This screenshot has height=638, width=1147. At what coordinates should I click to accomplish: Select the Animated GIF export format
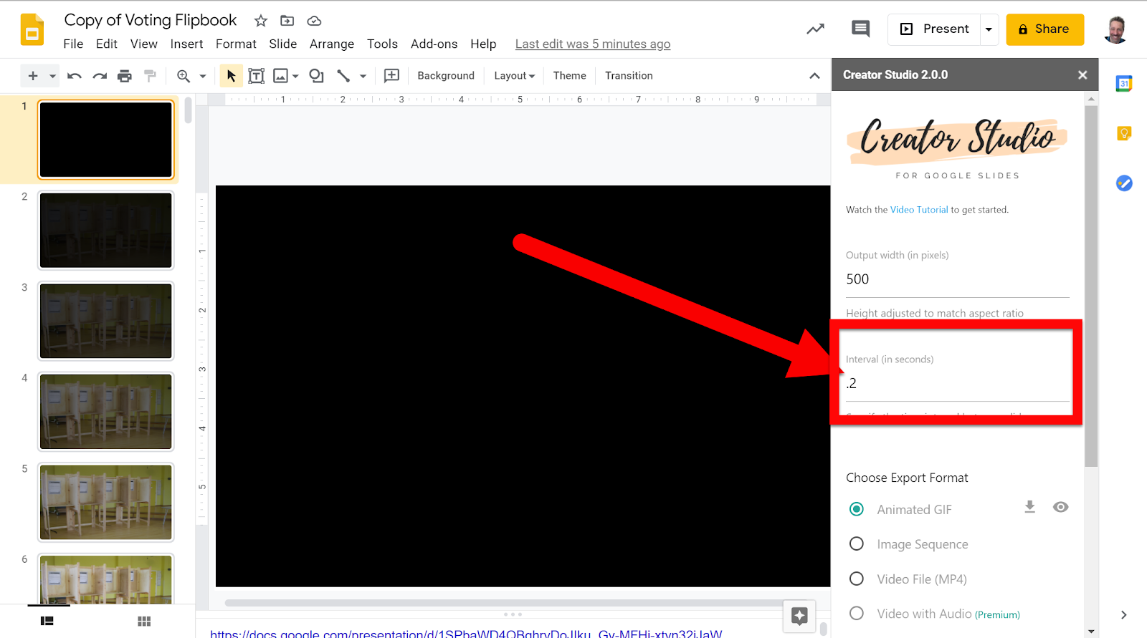[857, 509]
